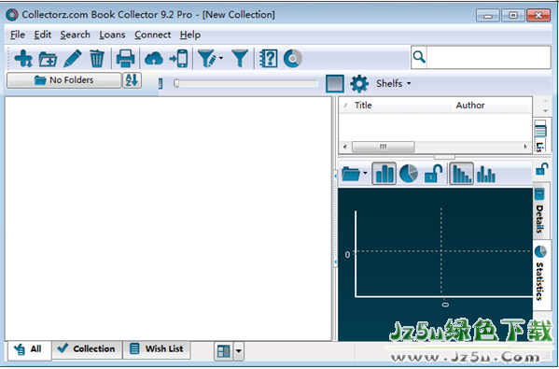Open layout dropdown arrow at the bottom

239,351
